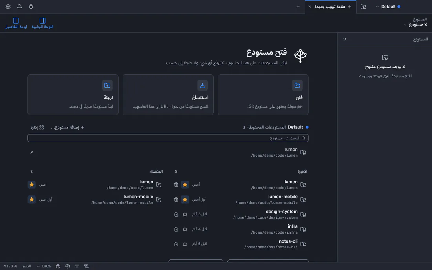The height and width of the screenshot is (270, 432).
Task: Collapse the sidebar with the double chevron
Action: tap(344, 39)
